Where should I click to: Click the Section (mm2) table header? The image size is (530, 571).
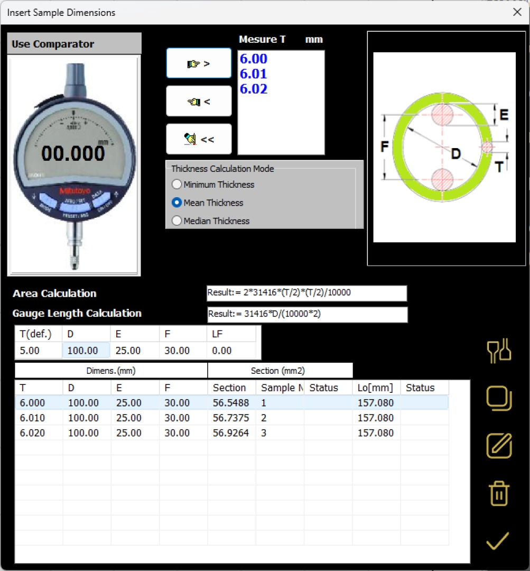point(280,371)
